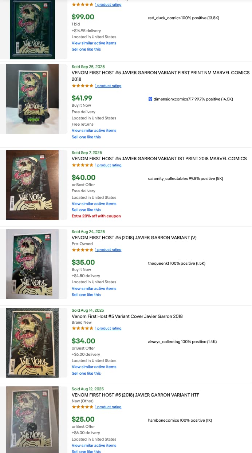Click "1 product rating" on the Sep 7 listing
The height and width of the screenshot is (453, 252).
point(108,165)
